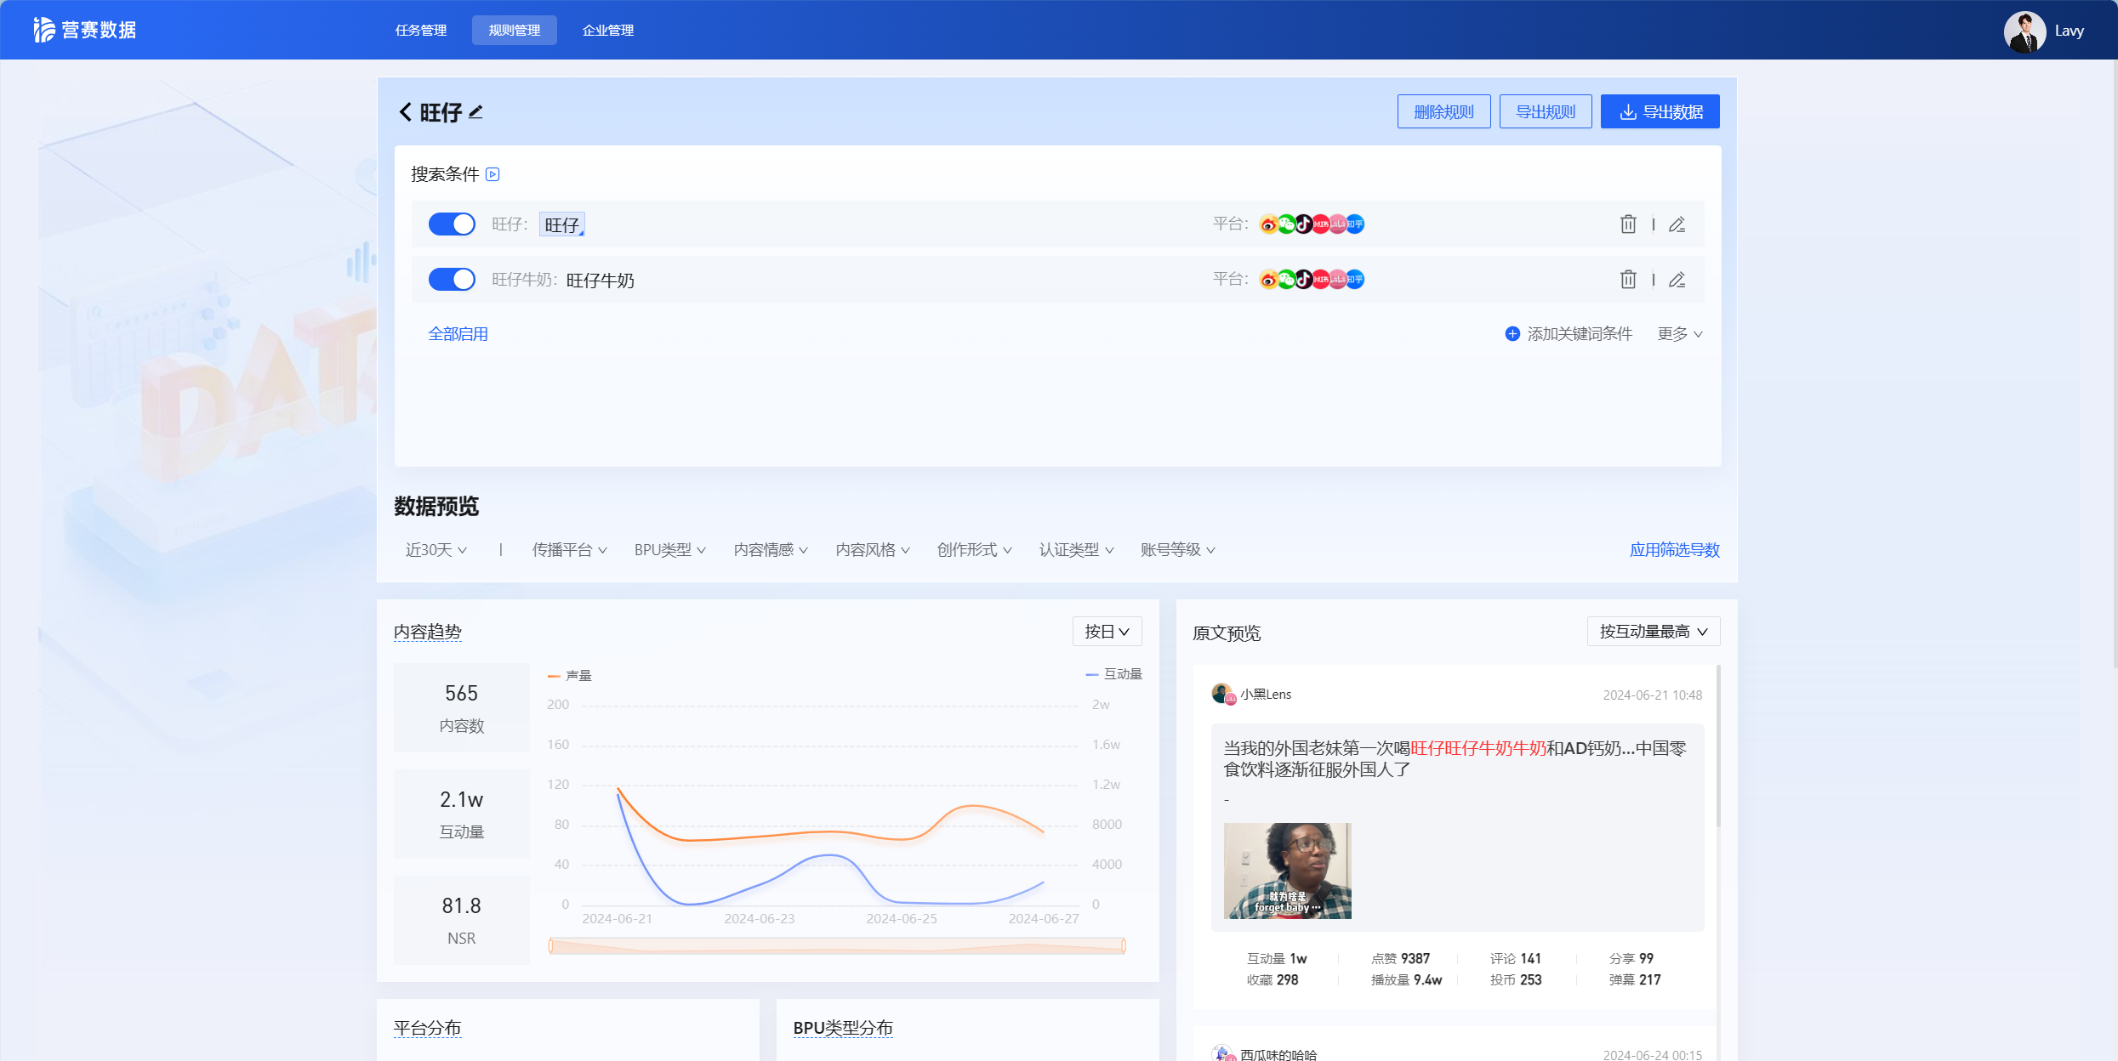
Task: Click the 删除规则 button
Action: [1443, 111]
